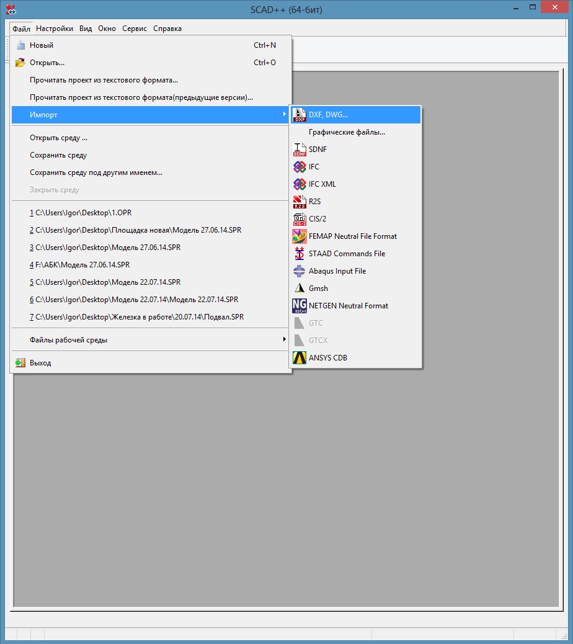The image size is (573, 644).
Task: Open recent file 5 Desktop\Модель 22.07.14.SPR
Action: pos(151,282)
